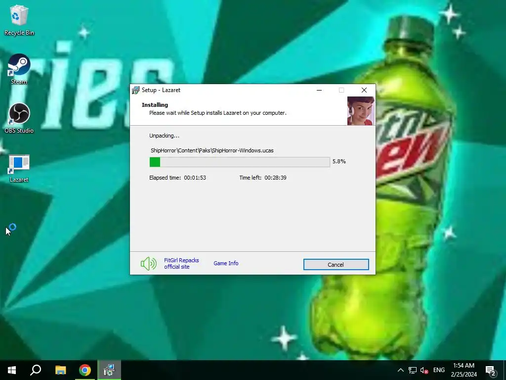
Task: Select the Steam desktop shortcut
Action: 19,69
